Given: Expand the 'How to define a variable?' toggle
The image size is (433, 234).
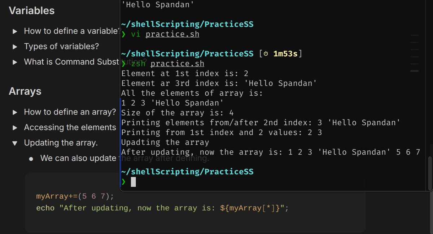Looking at the screenshot, I should [x=15, y=31].
